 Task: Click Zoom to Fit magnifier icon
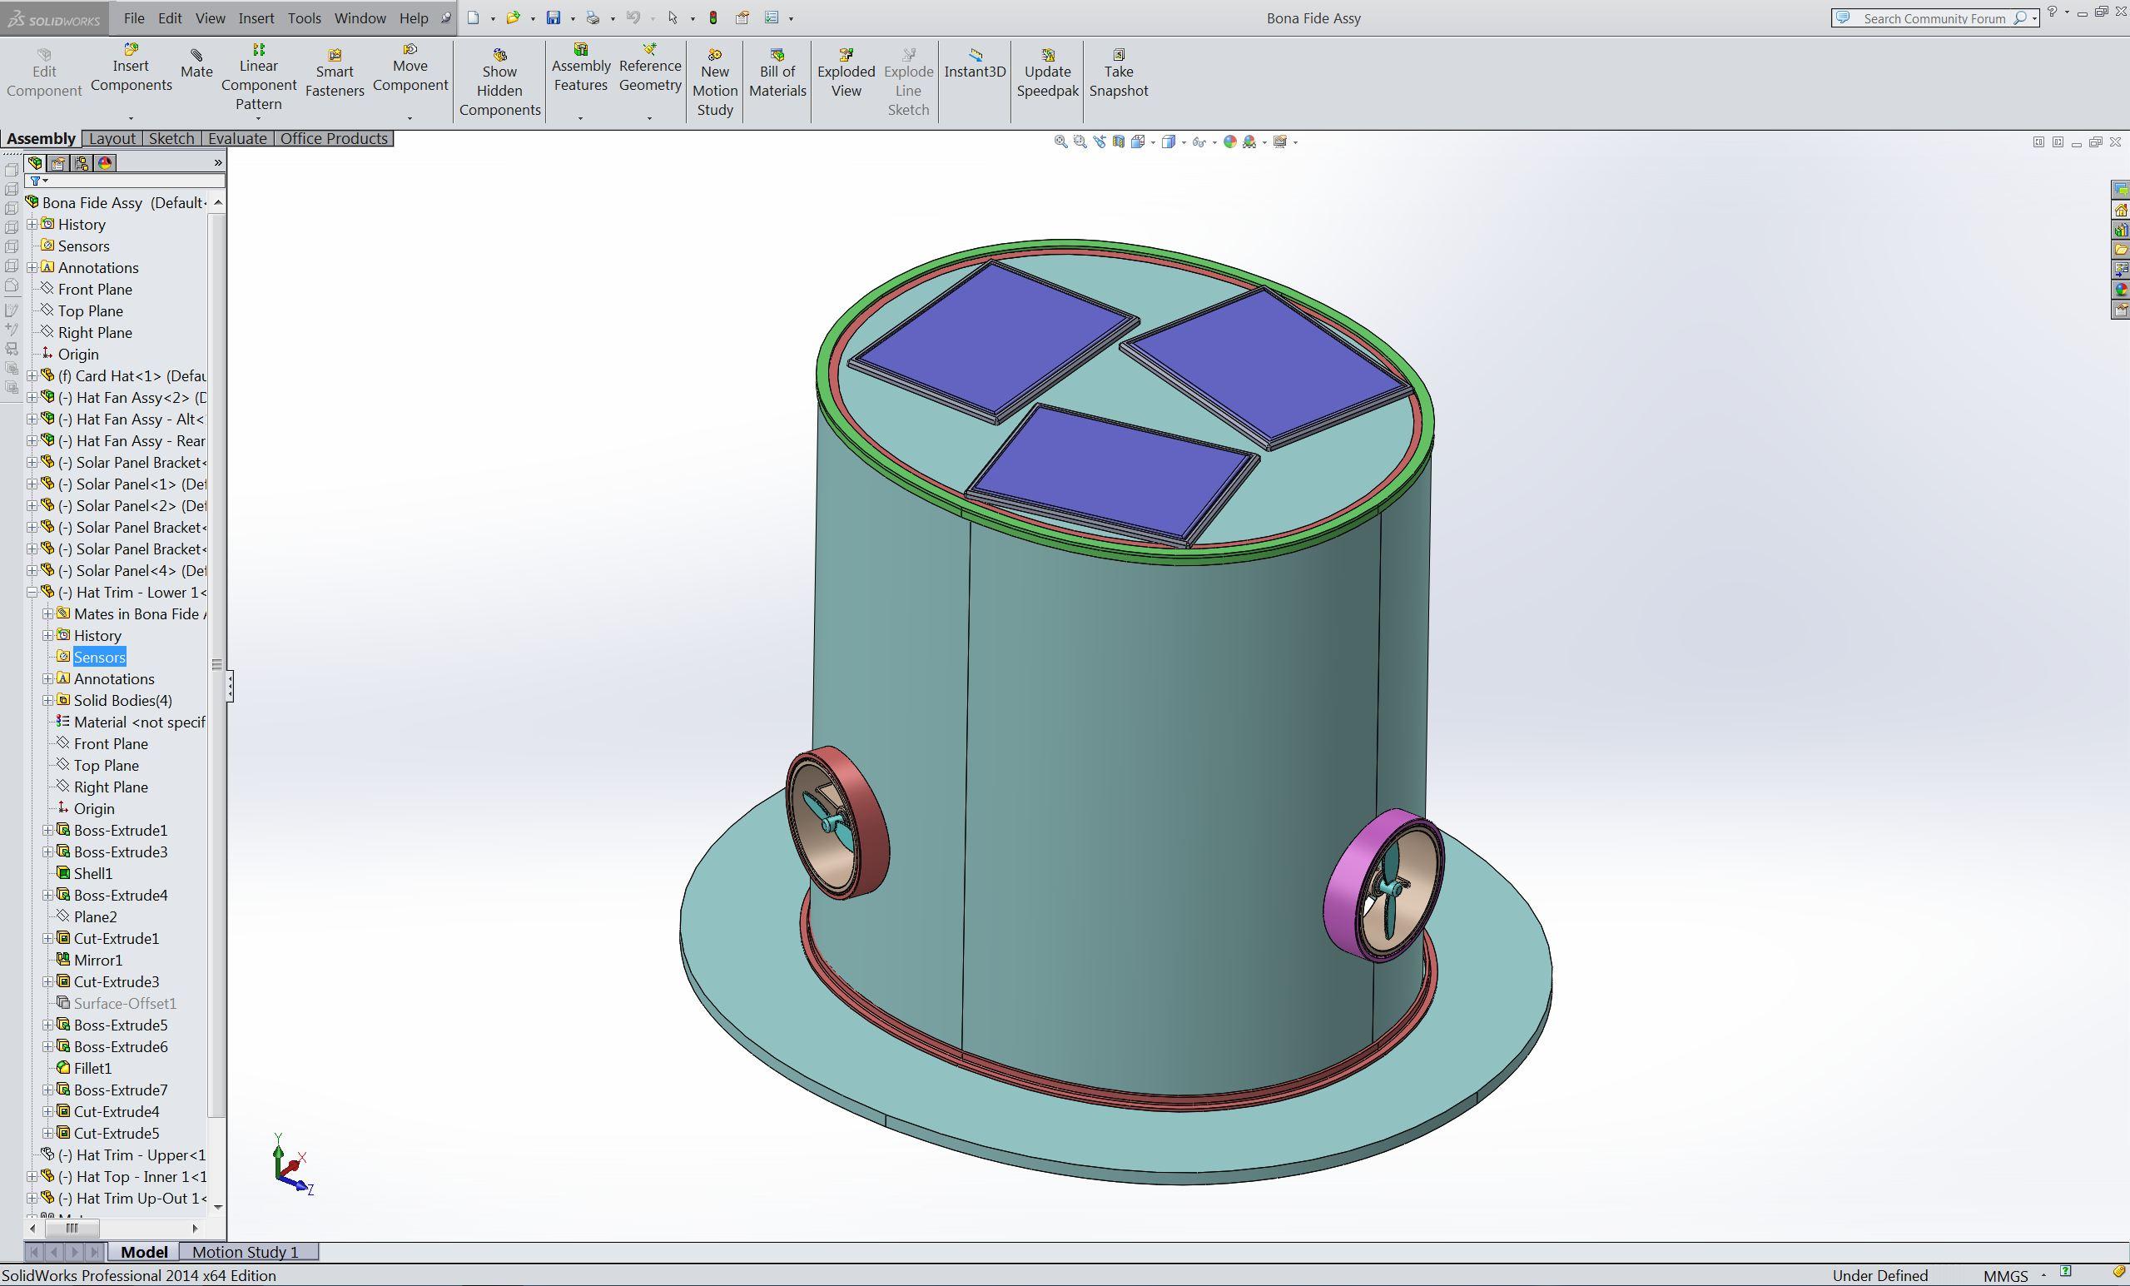(1060, 142)
